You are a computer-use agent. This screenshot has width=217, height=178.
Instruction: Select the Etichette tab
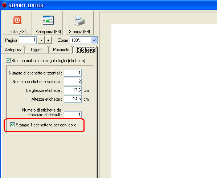point(86,50)
